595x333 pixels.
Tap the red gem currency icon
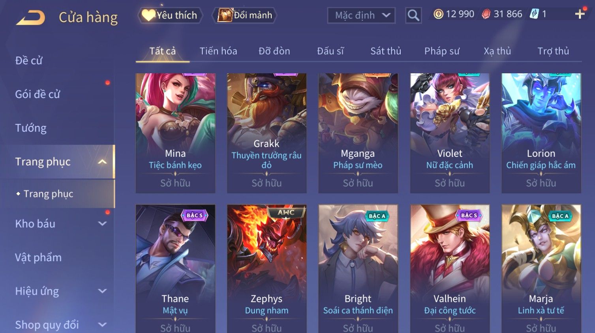tap(486, 14)
